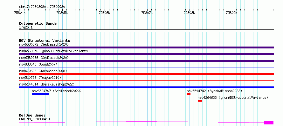Screen dimensions: 283x126
Task: Select the nsv6580372 purple variant bar
Action: point(146,47)
